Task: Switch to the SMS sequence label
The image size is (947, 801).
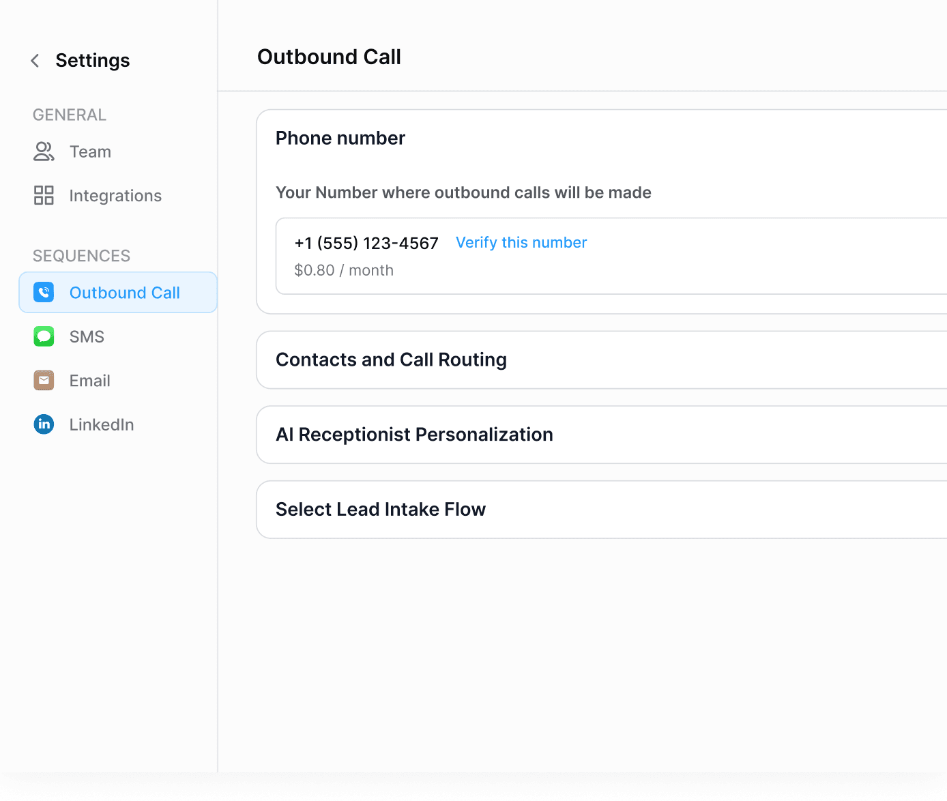Action: 87,336
